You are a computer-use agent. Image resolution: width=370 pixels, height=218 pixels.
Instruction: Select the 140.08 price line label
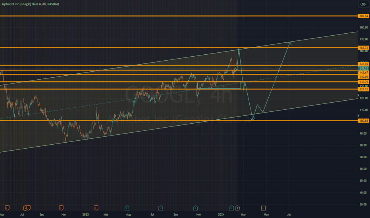point(363,77)
